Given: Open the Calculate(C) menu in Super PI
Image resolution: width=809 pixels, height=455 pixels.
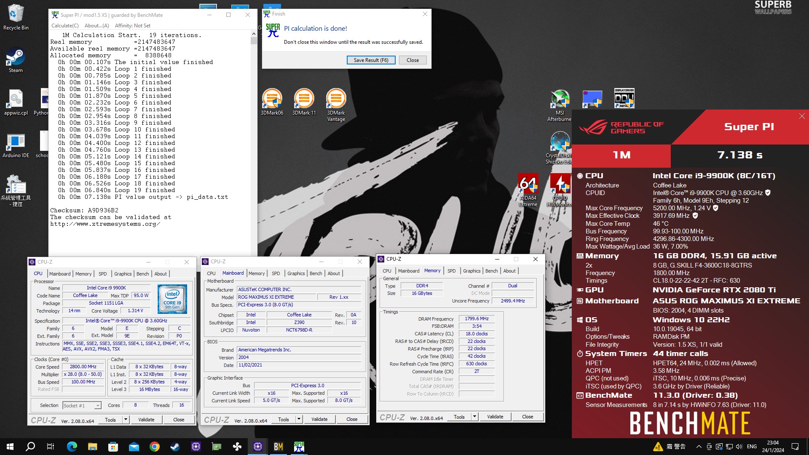Looking at the screenshot, I should [65, 26].
